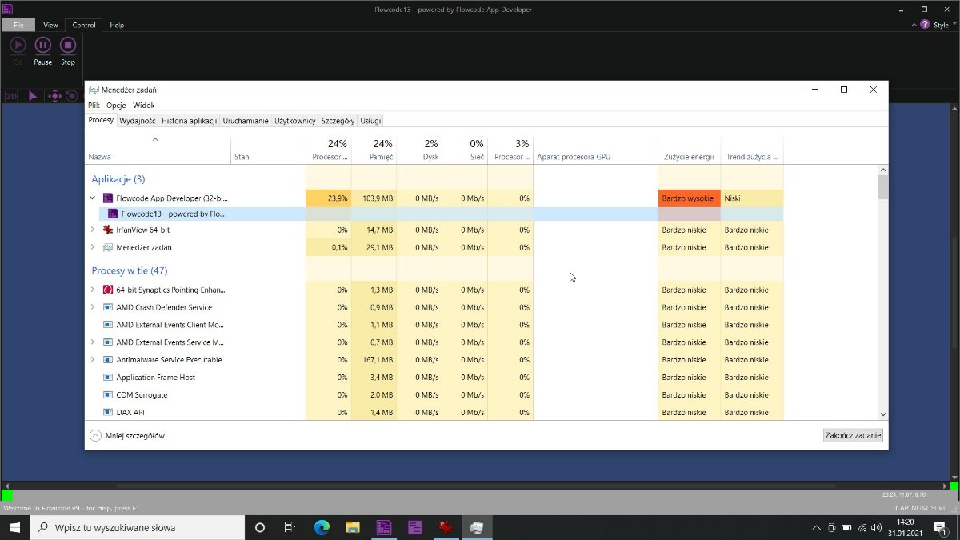Toggle the 2D view mode icon

click(11, 96)
